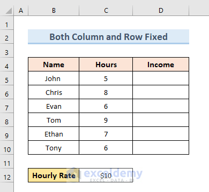Screen dimensions: 209x192
Task: Select column D header
Action: coord(161,11)
